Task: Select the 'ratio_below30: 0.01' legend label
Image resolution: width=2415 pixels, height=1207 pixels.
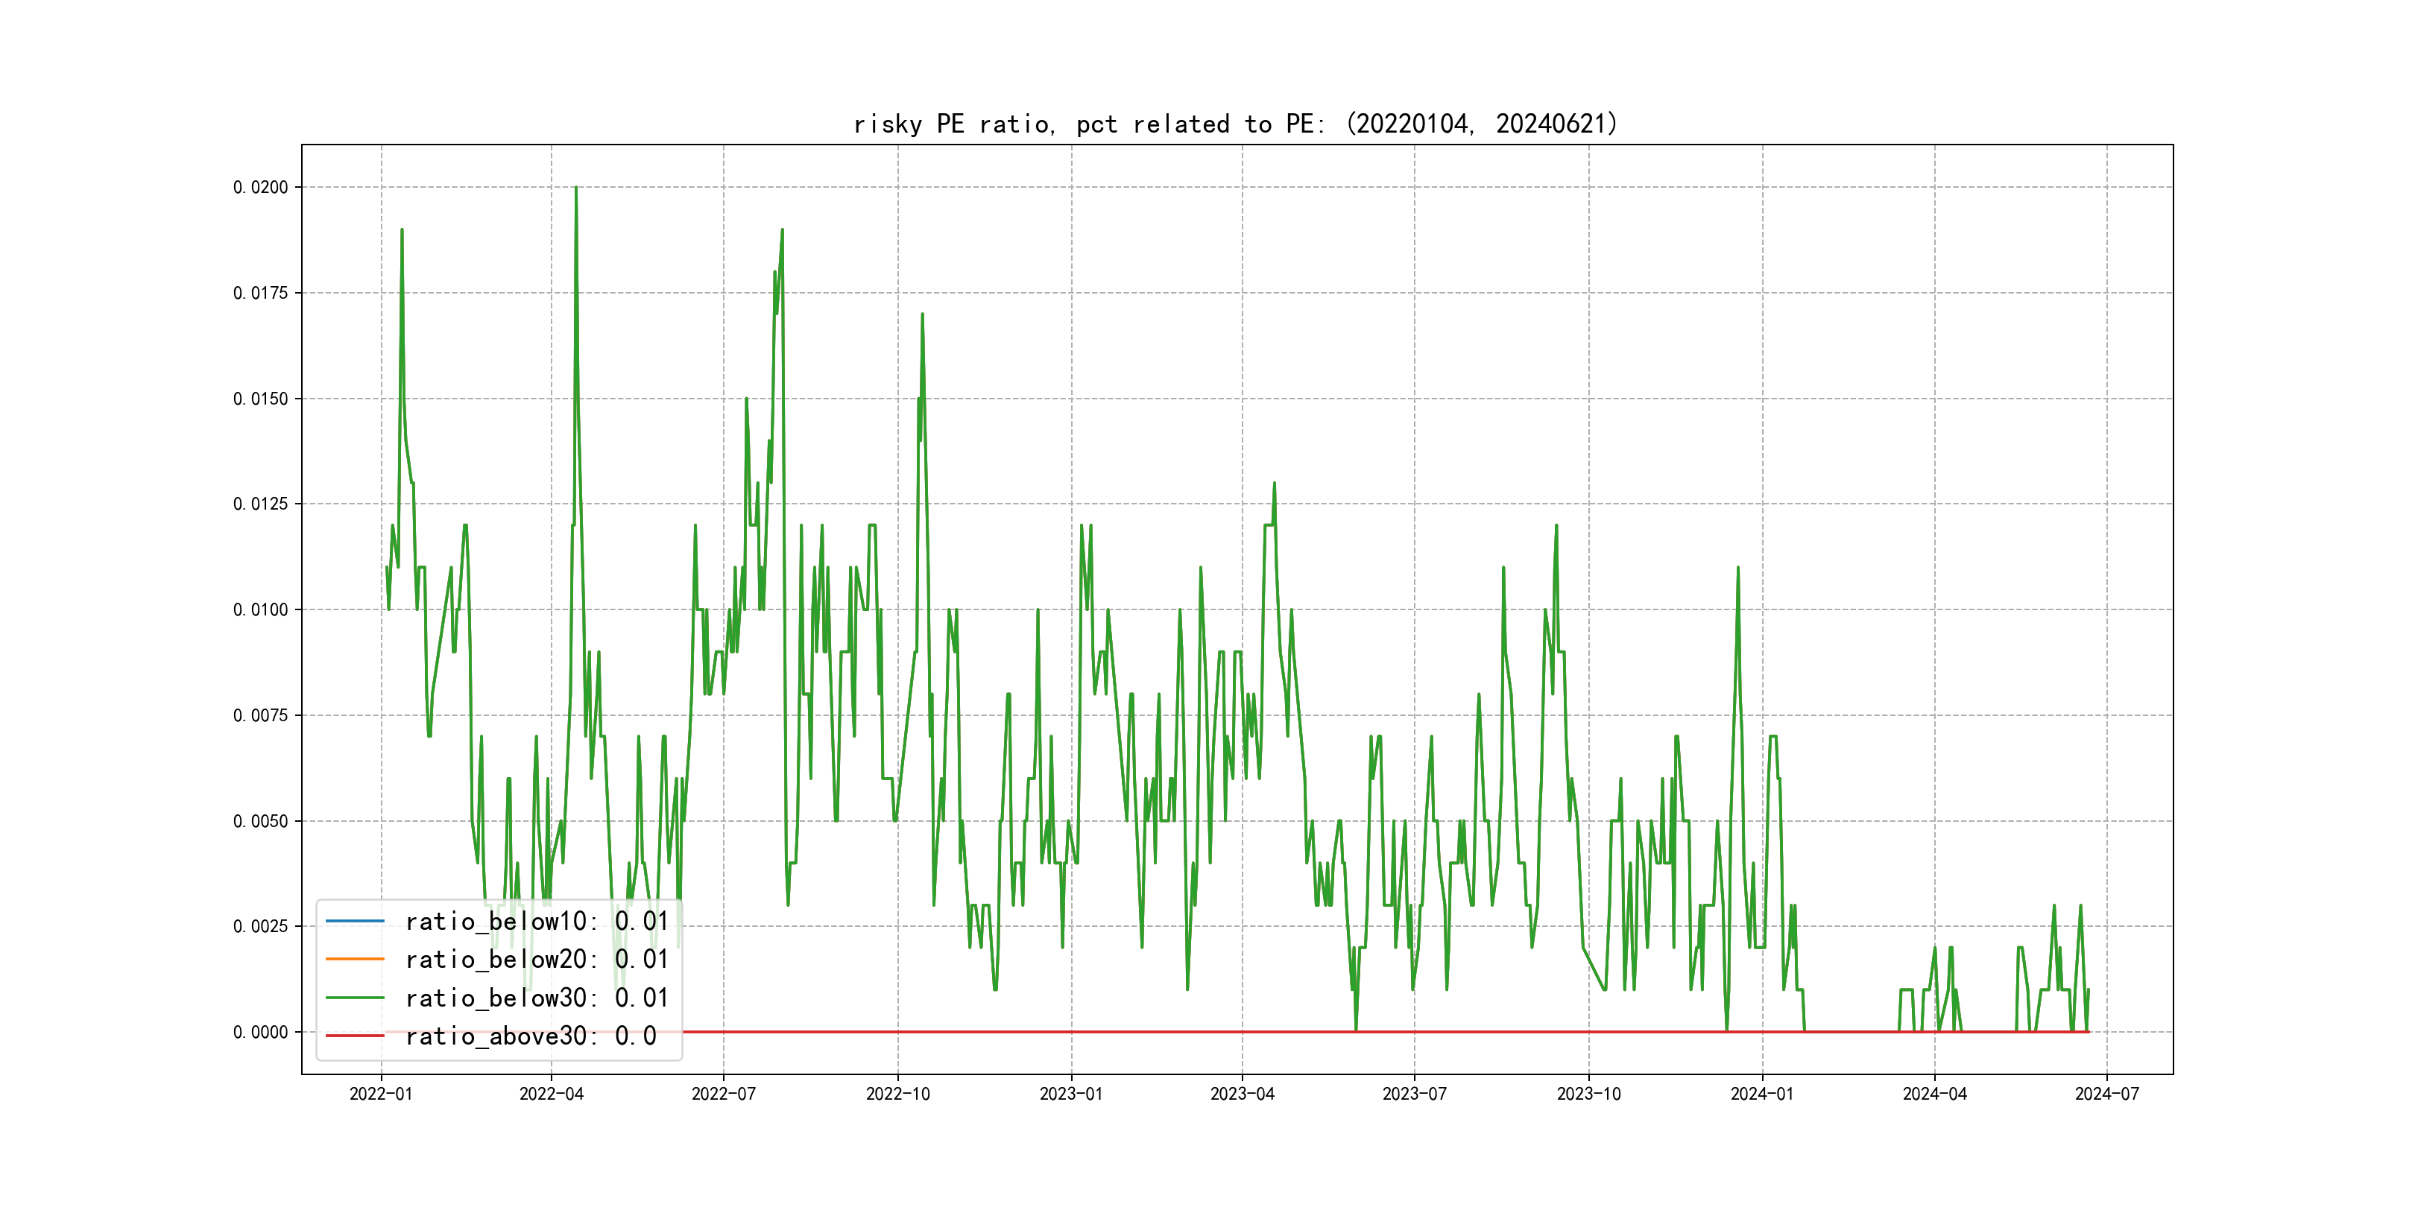Action: coord(536,998)
